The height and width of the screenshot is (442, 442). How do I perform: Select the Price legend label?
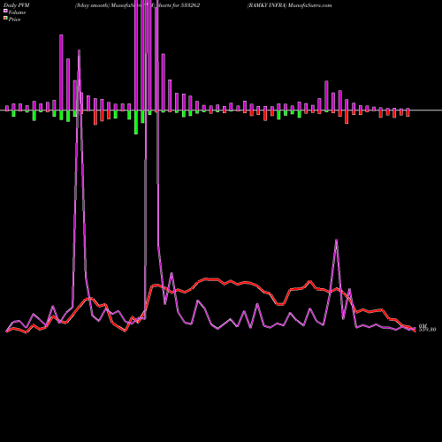[x=14, y=19]
